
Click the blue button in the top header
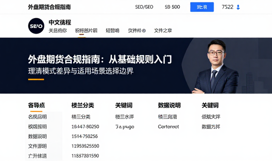point(202,7)
